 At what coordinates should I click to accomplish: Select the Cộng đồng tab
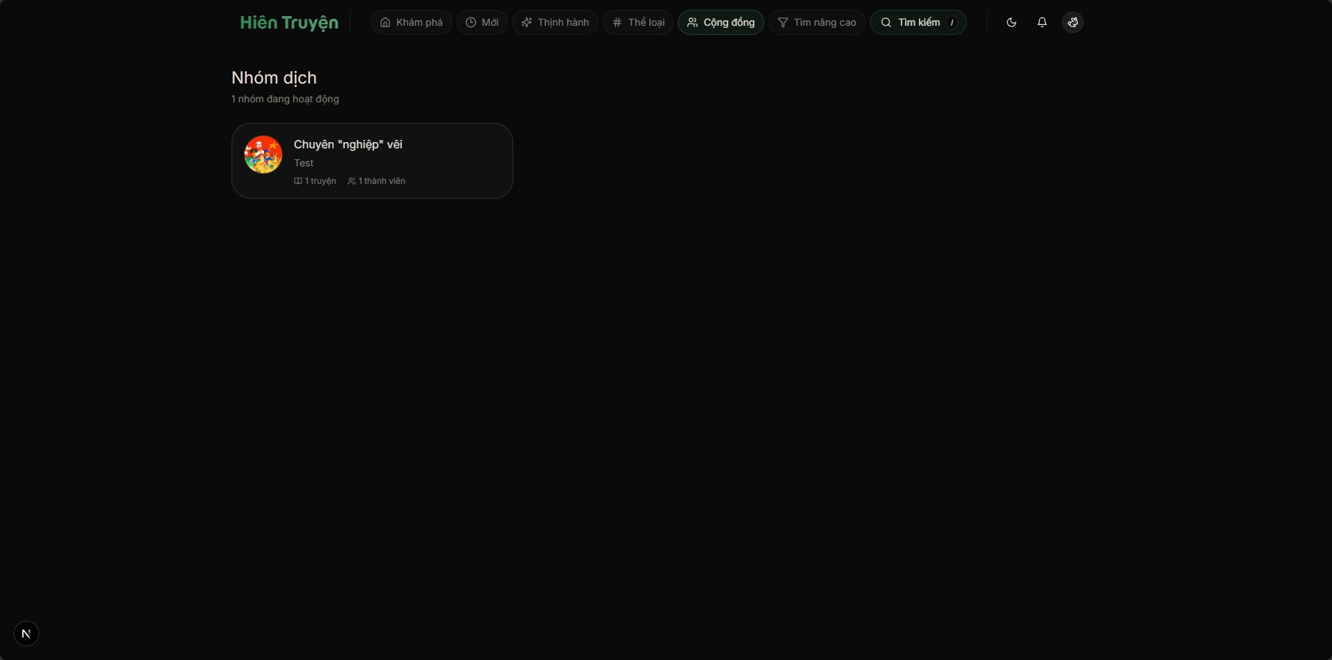pyautogui.click(x=720, y=22)
